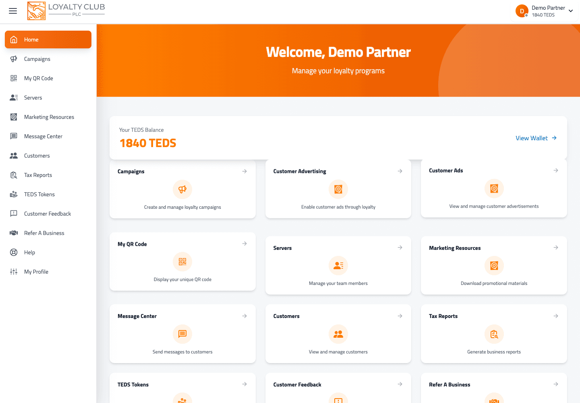Click the Servers card team icon

coord(338,266)
